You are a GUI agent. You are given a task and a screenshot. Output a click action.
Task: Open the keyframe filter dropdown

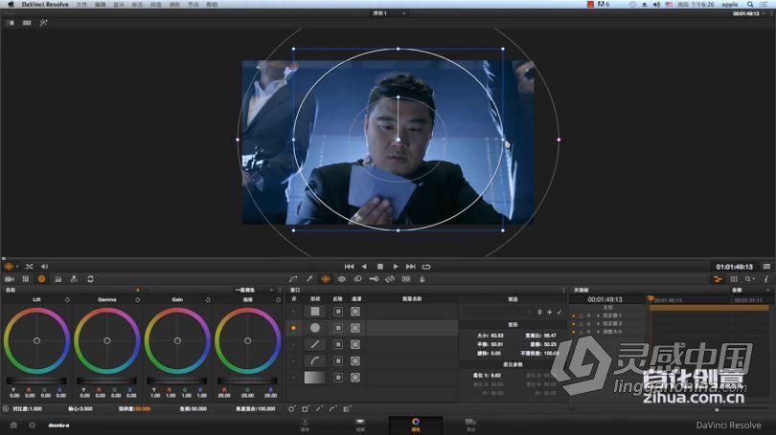(768, 291)
